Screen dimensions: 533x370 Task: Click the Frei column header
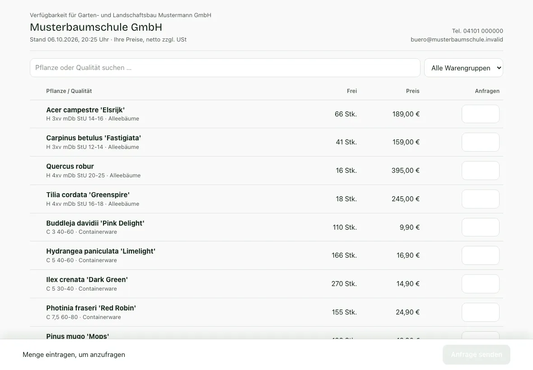352,91
